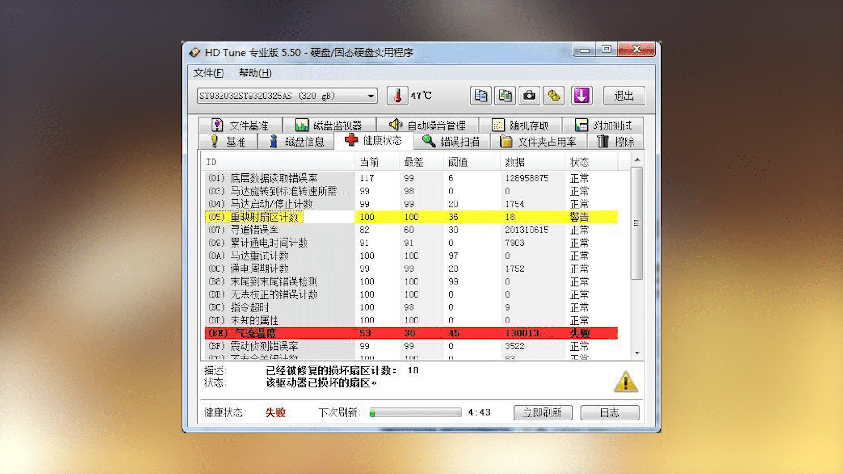Click the 47℃ temperature reading
The image size is (843, 474).
pyautogui.click(x=421, y=95)
